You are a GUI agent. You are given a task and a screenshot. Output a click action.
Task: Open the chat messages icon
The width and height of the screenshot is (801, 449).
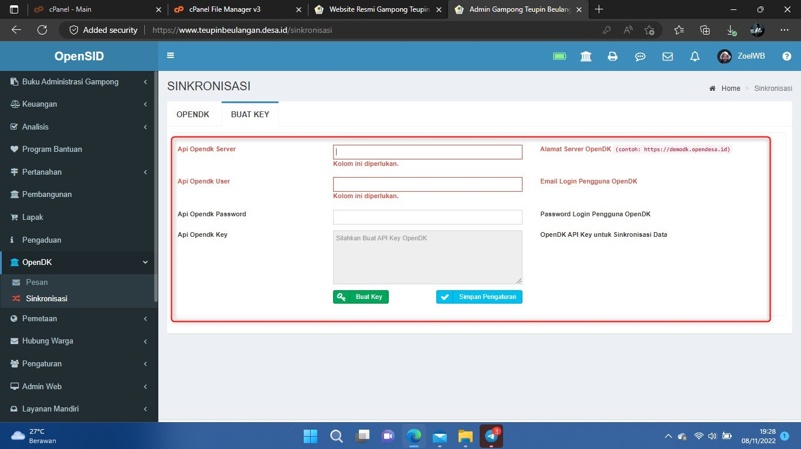[x=640, y=56]
